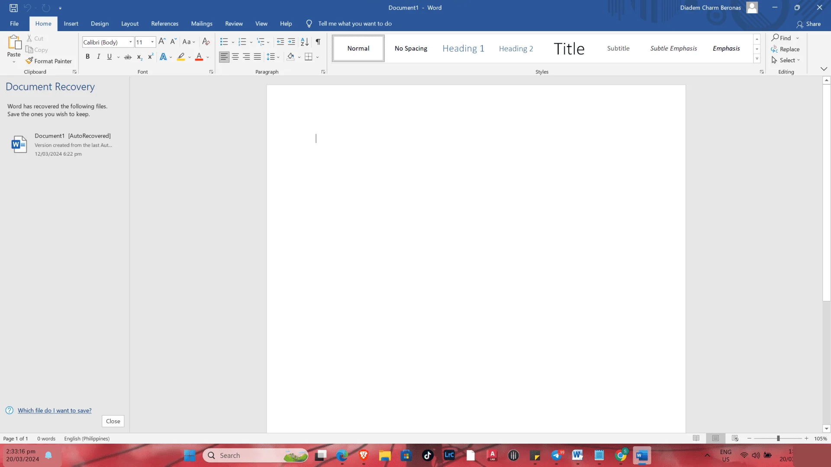Toggle Underline formatting
Screen dimensions: 831x467
(110, 57)
